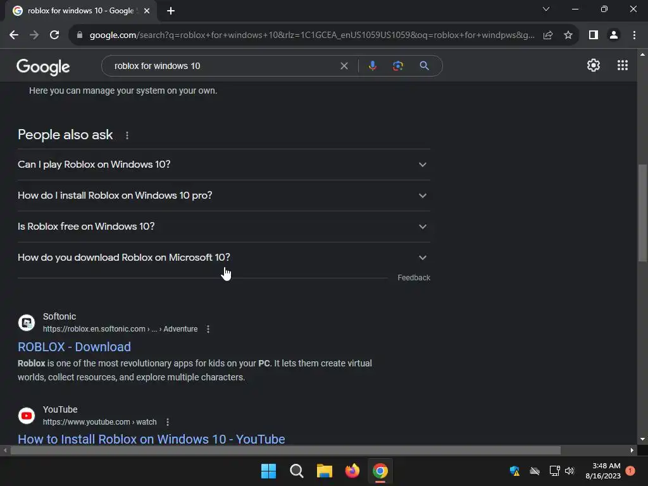Screen dimensions: 648x486
Task: Open tab search dropdown arrow
Action: 546,9
